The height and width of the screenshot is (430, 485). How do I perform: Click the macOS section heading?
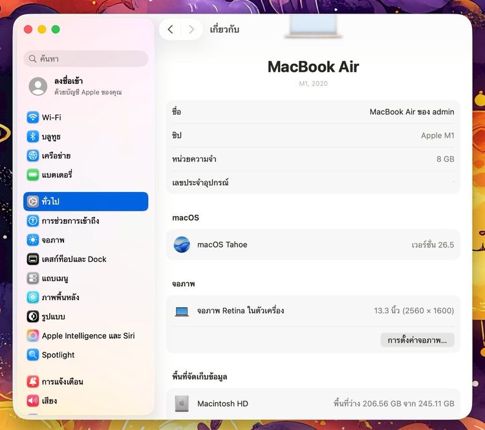point(186,218)
